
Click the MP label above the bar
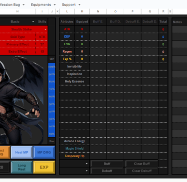[52, 59]
